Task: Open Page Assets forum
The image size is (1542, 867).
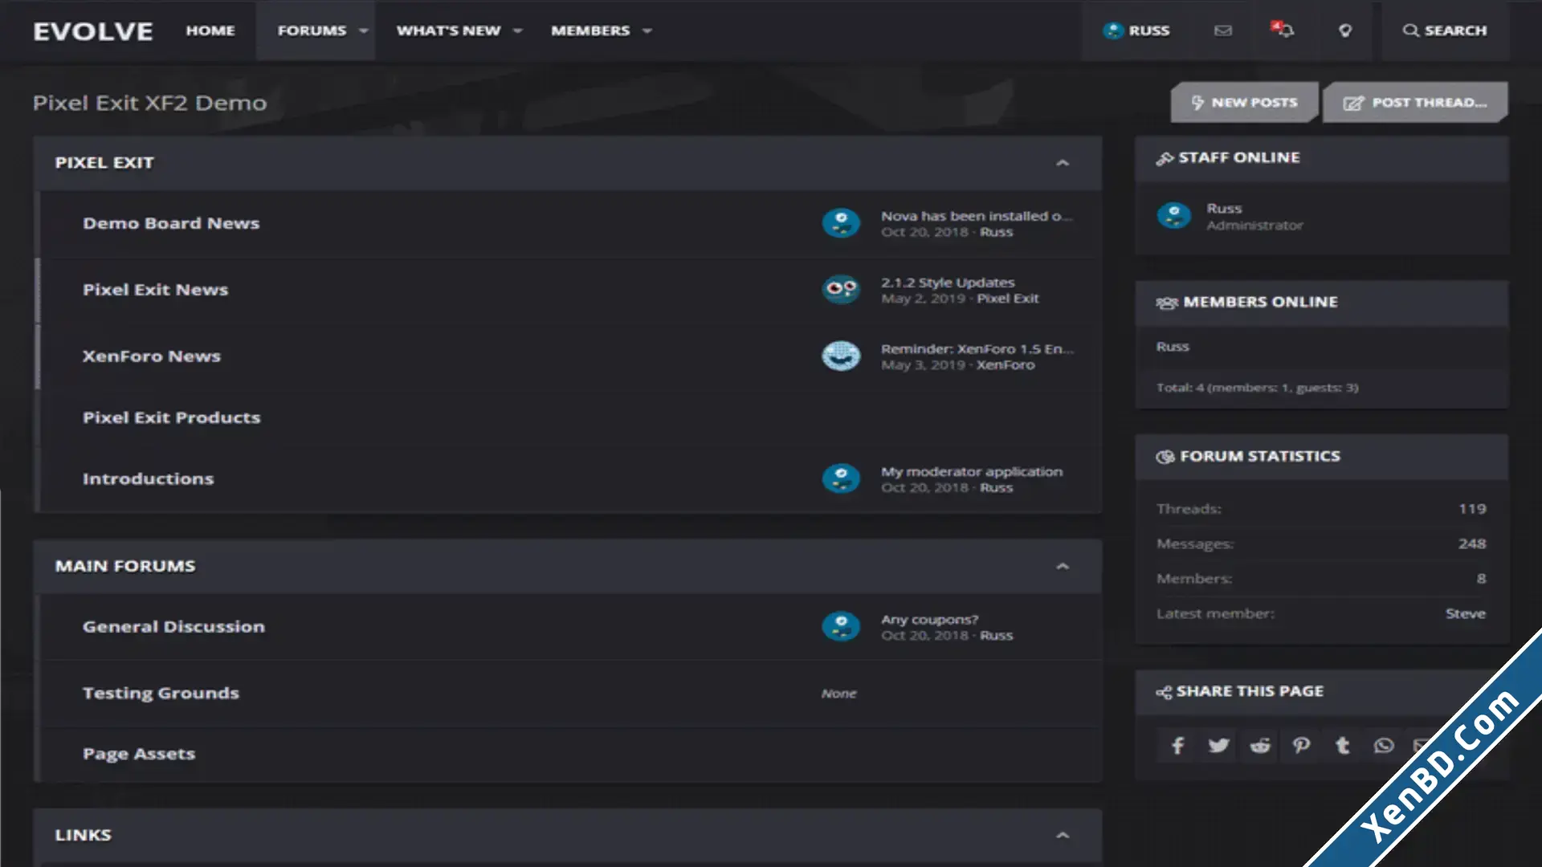Action: point(139,755)
